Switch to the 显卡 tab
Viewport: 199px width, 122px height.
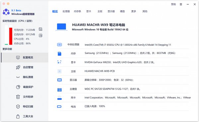[89, 11]
